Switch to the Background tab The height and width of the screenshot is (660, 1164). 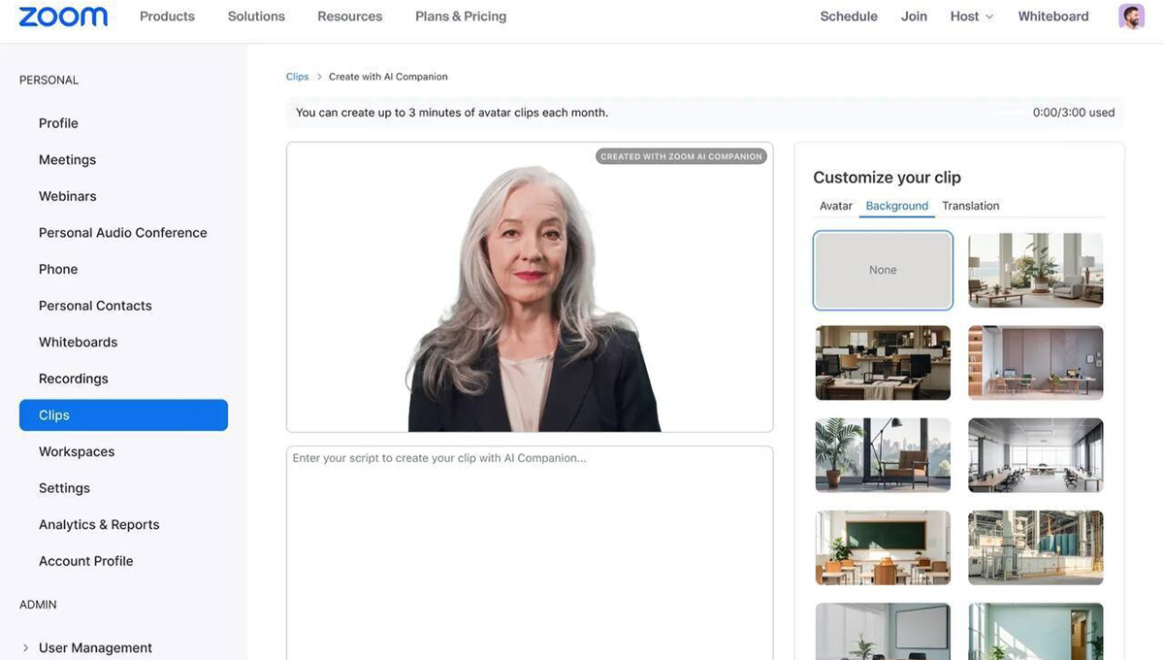point(897,206)
